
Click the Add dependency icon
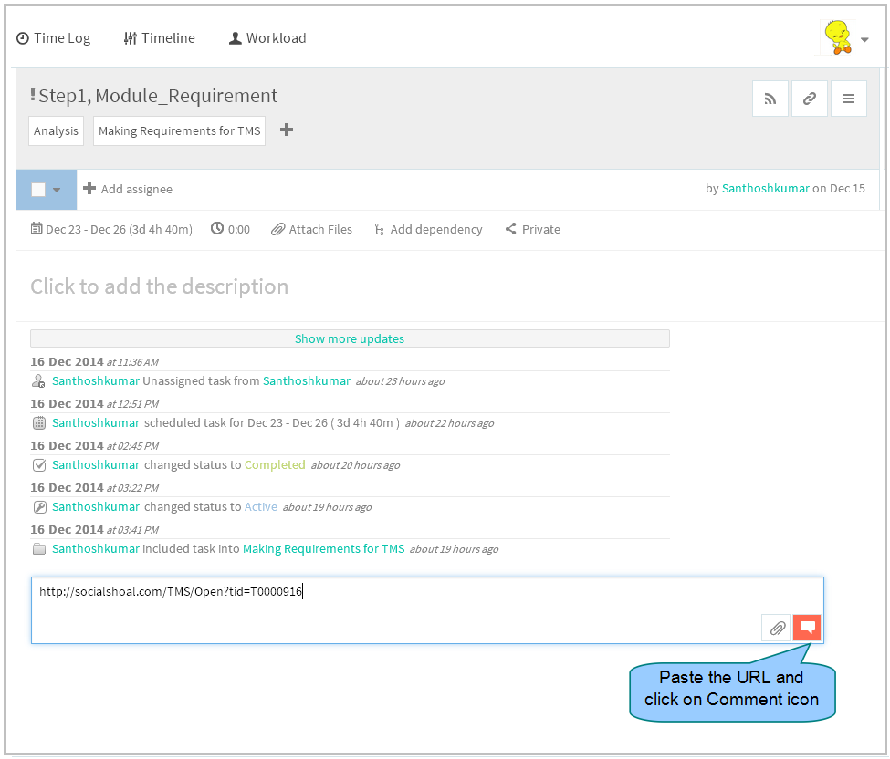(x=379, y=229)
